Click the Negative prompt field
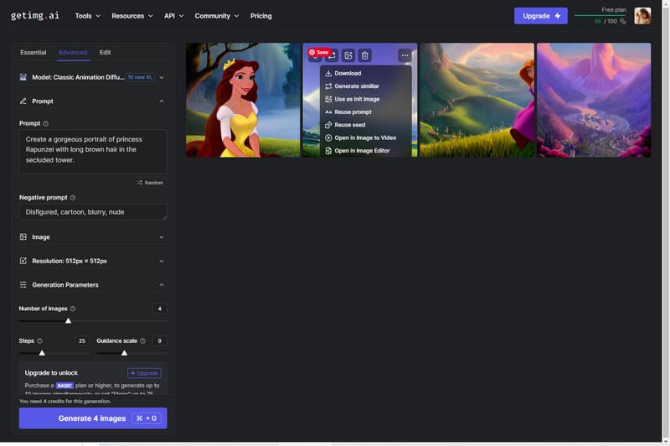Viewport: 670px width, 446px height. coord(93,212)
